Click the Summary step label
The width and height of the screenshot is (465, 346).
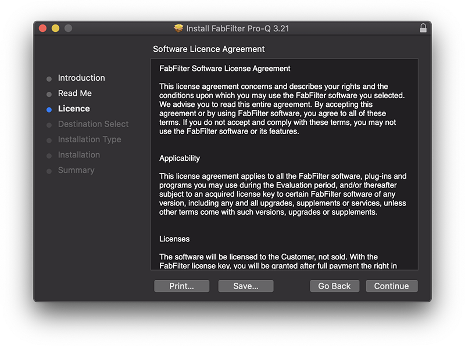pos(76,170)
